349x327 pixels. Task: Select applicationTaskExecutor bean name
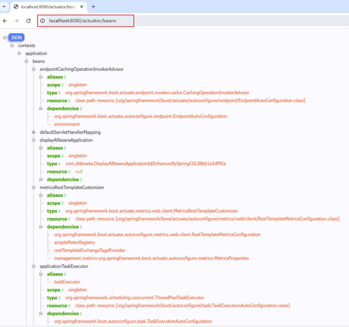(x=64, y=266)
